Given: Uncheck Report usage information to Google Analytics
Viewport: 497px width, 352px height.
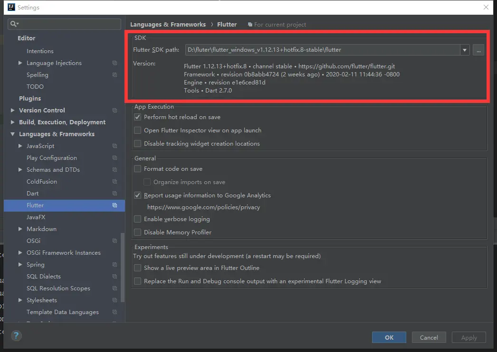Looking at the screenshot, I should 138,195.
